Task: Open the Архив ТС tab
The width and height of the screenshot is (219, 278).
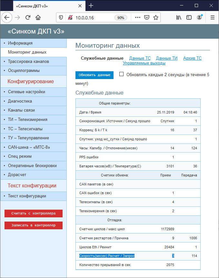Action: 192,58
